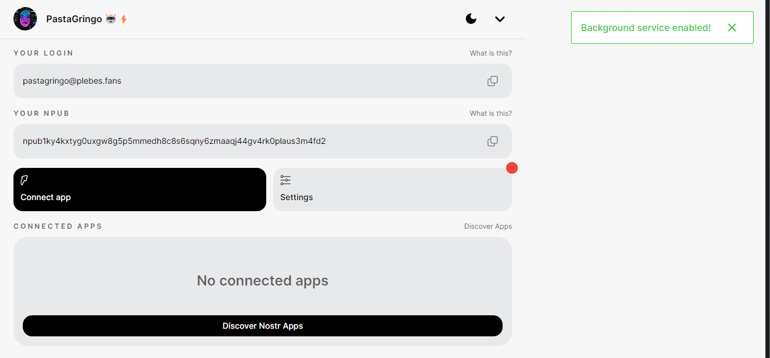Click the robot emoji beside PastaGringo
Screen dimensions: 770x358
111,19
